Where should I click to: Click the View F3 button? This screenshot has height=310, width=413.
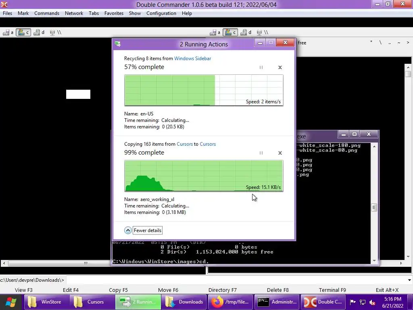click(x=24, y=290)
